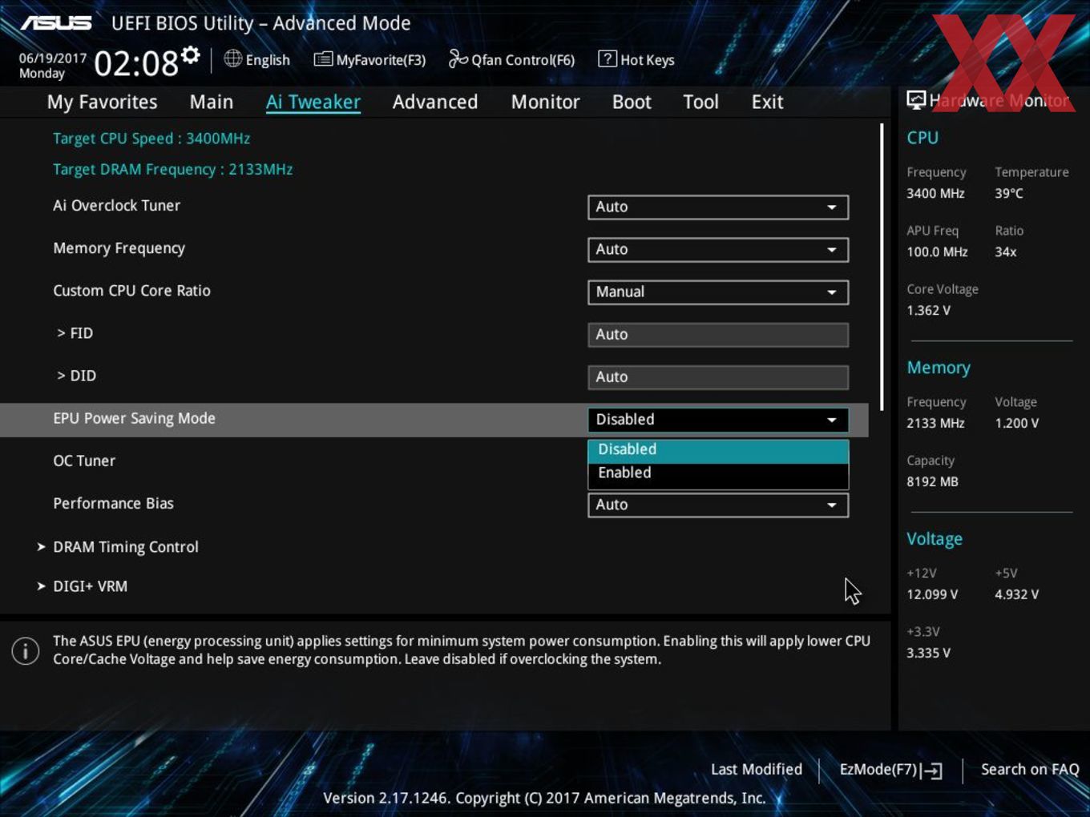Click Last Modified at the bottom
1090x817 pixels.
(757, 769)
